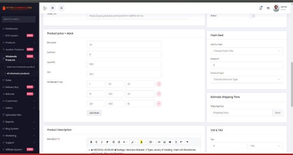Remove the 201–500 wholesale price row
293x155 pixels.
(159, 104)
